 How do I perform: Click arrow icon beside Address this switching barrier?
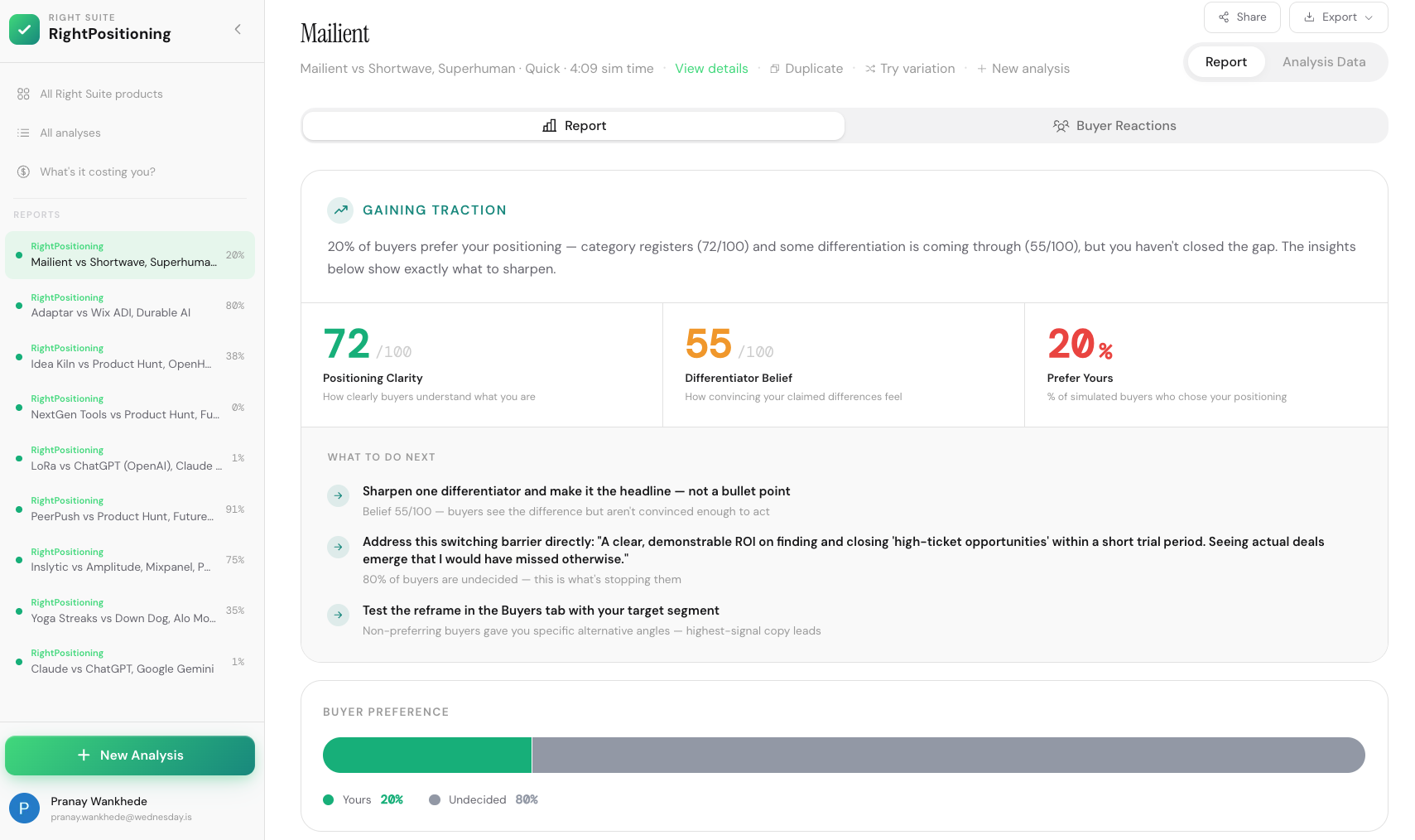click(338, 547)
